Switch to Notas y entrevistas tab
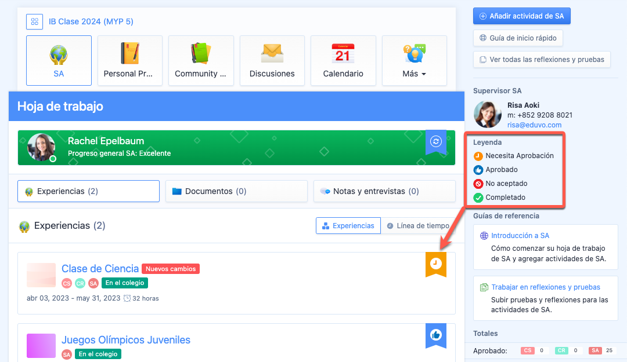Image resolution: width=627 pixels, height=362 pixels. point(384,191)
